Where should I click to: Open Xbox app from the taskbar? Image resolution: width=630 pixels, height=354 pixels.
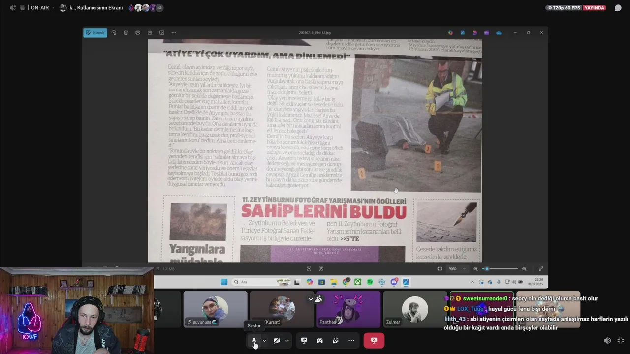point(358,282)
